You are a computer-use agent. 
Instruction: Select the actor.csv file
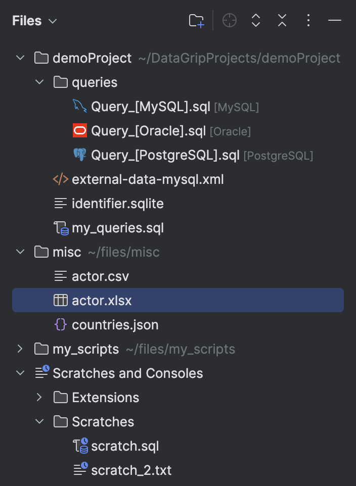(101, 276)
